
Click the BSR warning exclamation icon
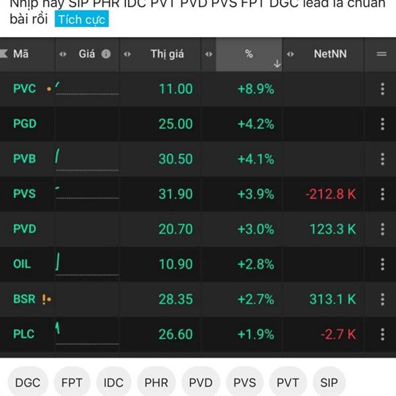click(44, 299)
